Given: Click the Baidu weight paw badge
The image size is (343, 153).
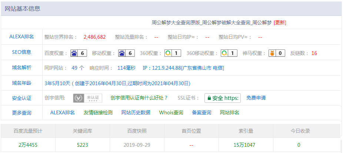Looking at the screenshot, I should pyautogui.click(x=79, y=53).
